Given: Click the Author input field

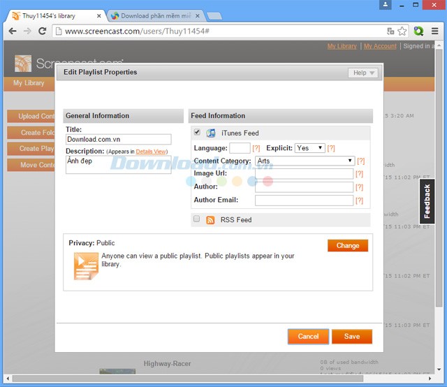Looking at the screenshot, I should tap(304, 187).
